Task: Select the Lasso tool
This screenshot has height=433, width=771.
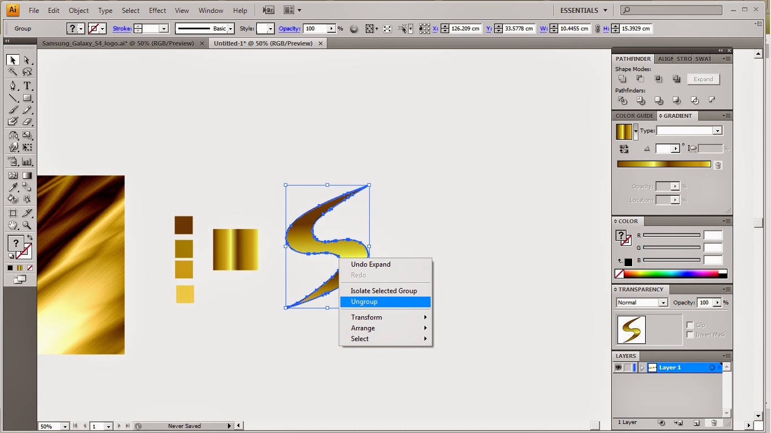Action: 27,72
